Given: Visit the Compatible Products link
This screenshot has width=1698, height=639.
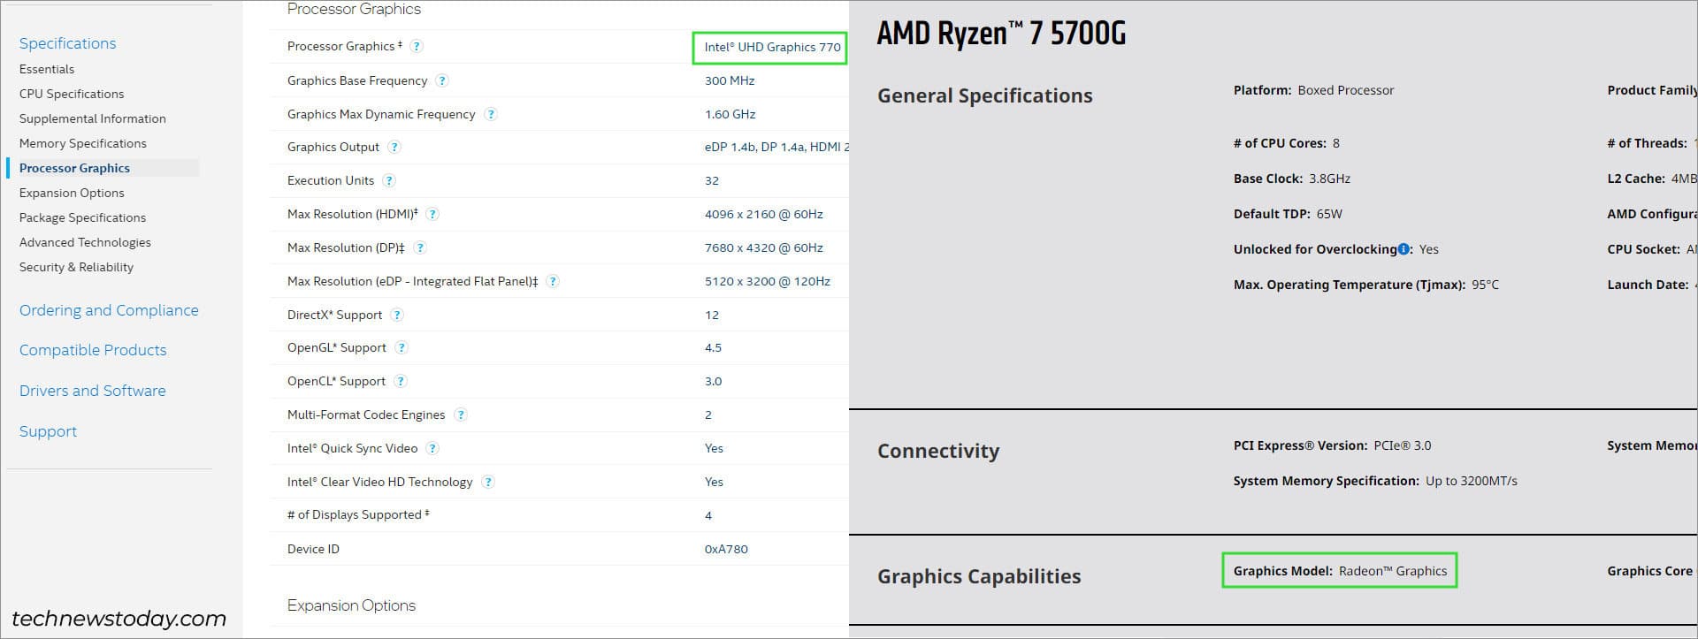Looking at the screenshot, I should pyautogui.click(x=93, y=350).
